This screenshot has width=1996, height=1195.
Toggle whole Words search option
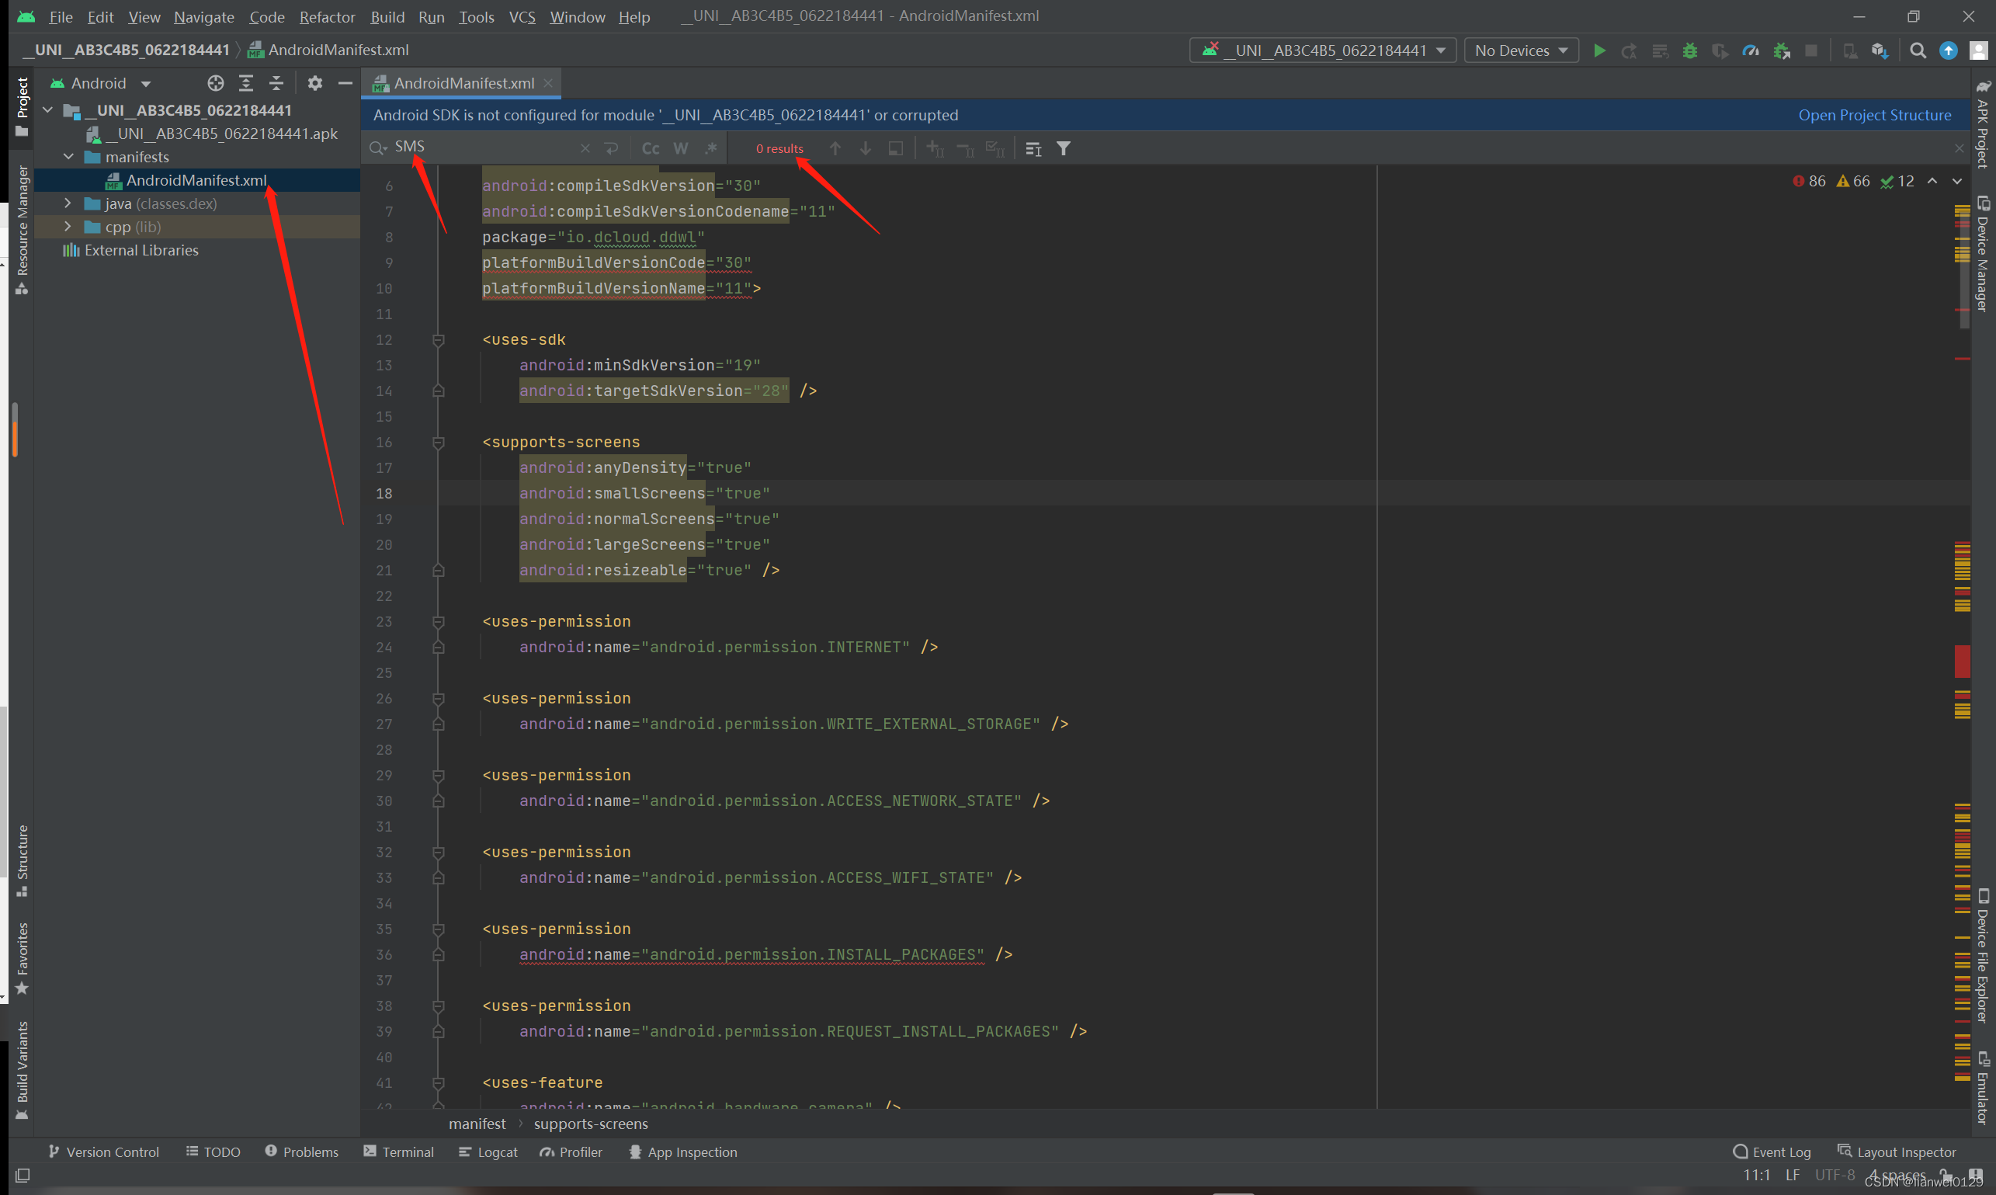point(680,148)
